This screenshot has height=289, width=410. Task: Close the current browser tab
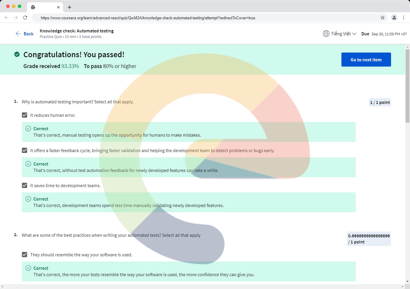(x=58, y=7)
